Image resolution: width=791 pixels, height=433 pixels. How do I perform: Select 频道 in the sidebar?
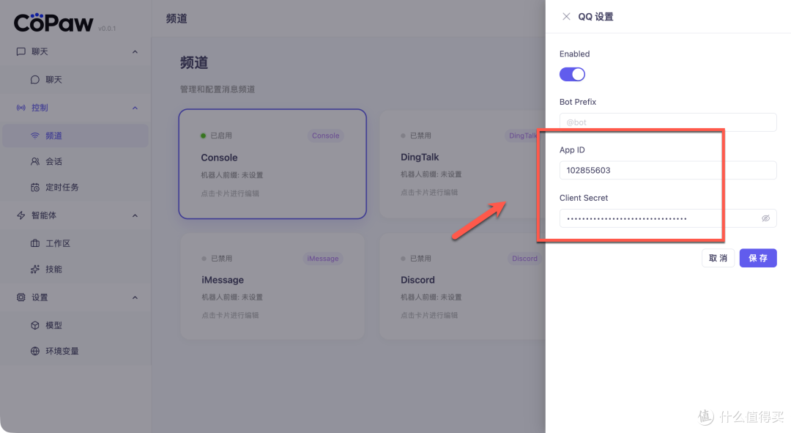point(75,136)
